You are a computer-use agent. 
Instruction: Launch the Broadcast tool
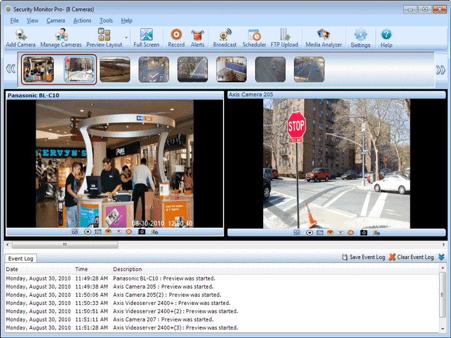(225, 38)
